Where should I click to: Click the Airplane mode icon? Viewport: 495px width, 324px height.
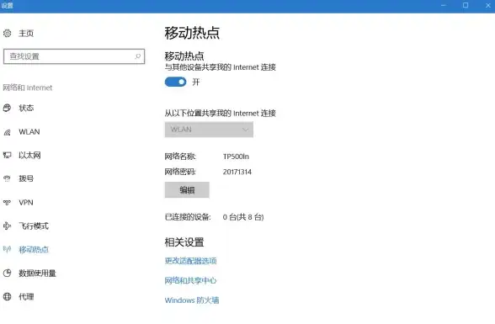coord(7,226)
